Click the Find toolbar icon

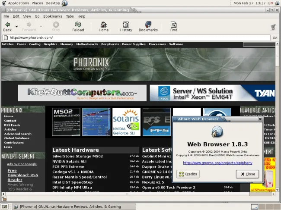174,25
